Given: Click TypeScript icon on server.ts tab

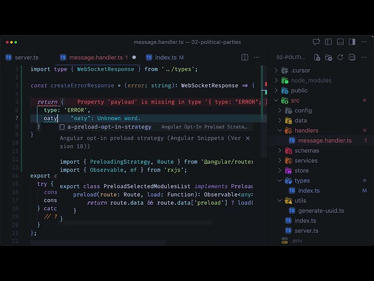Looking at the screenshot, I should point(8,57).
